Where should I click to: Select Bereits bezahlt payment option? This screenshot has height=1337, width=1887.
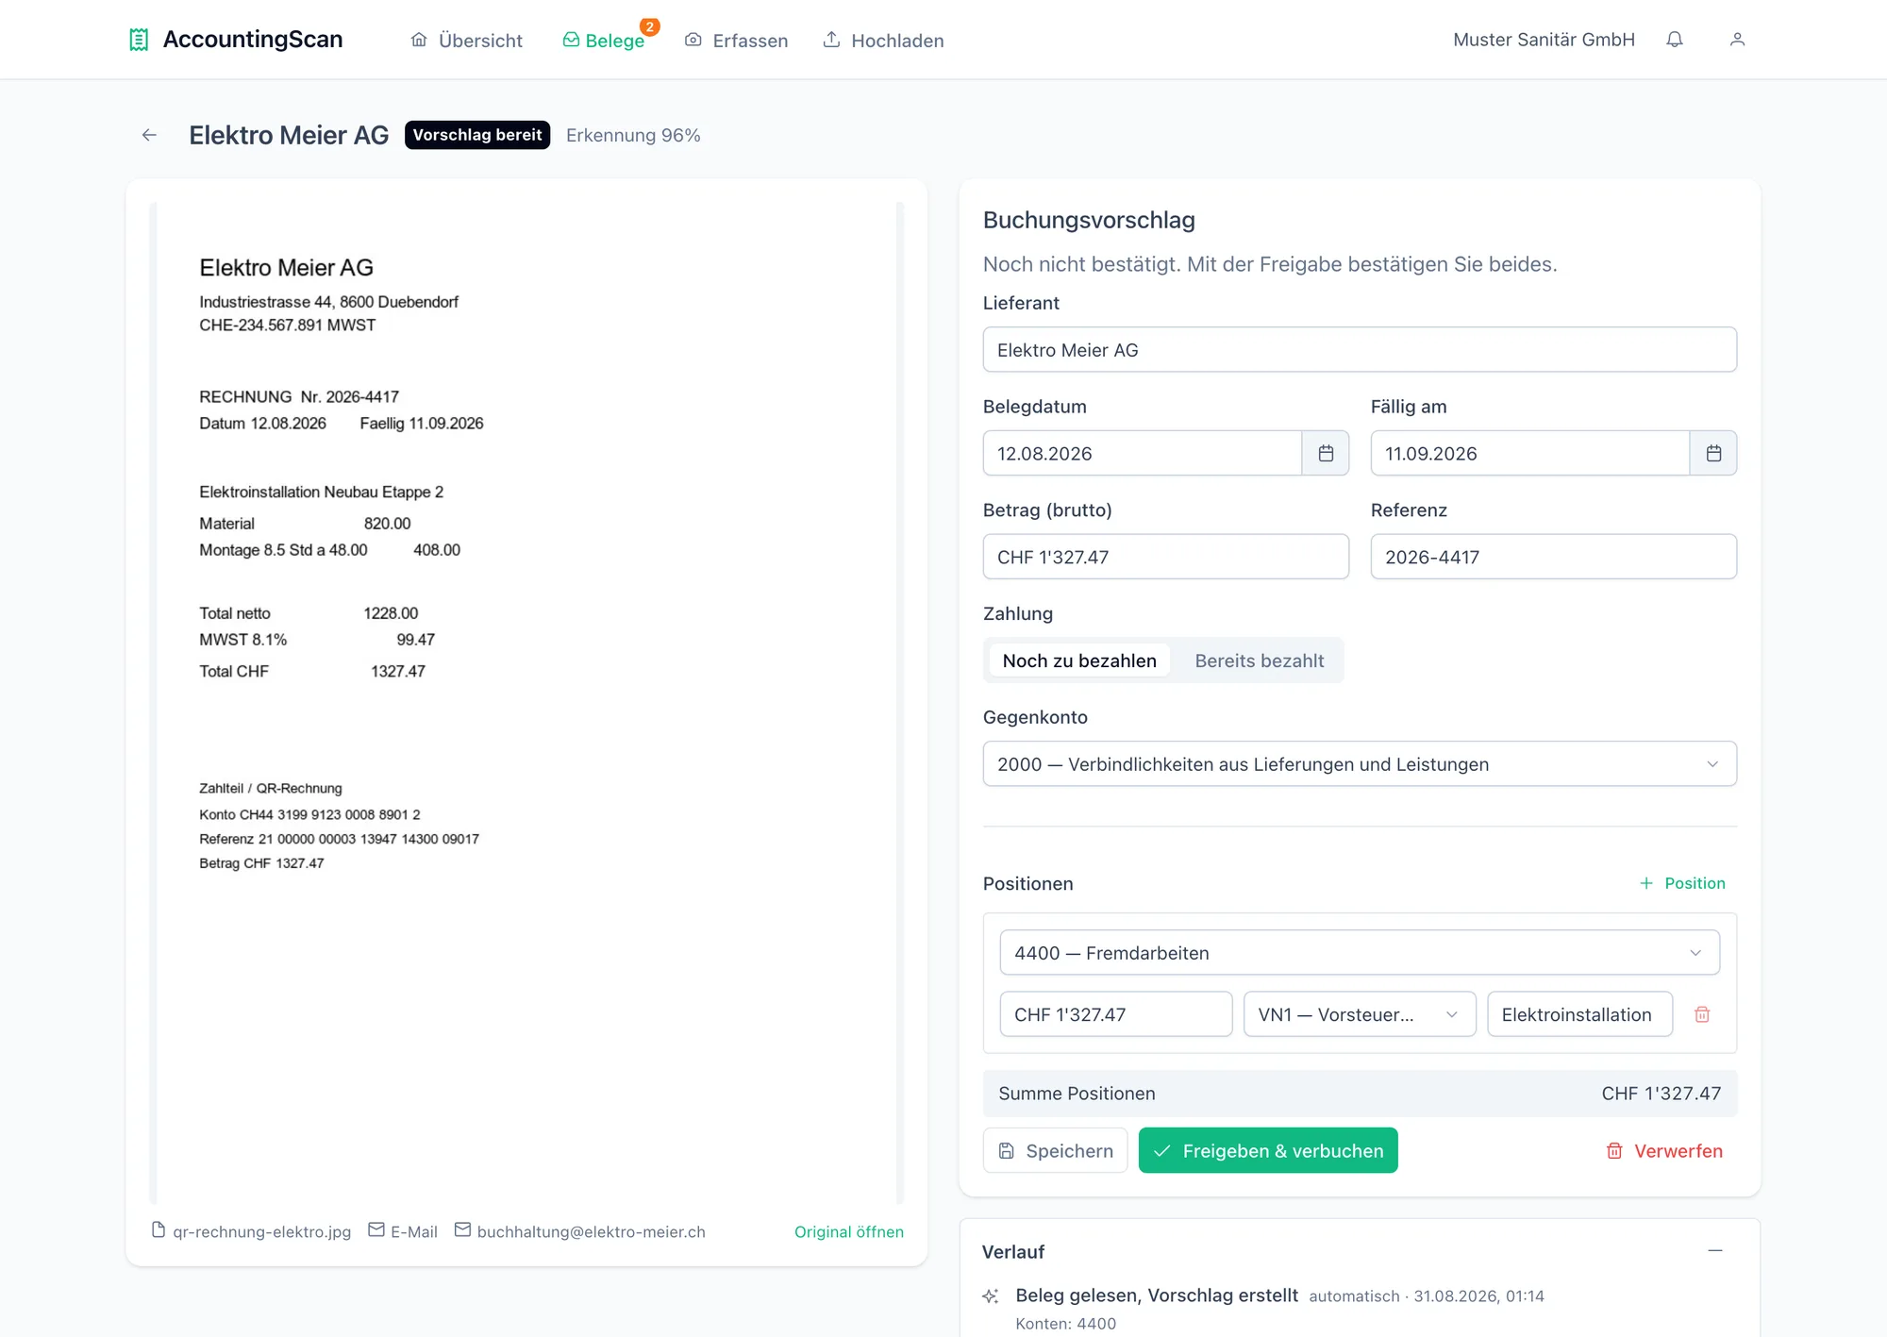click(1260, 660)
